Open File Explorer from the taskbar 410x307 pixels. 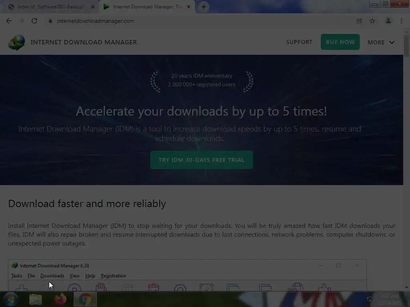[x=36, y=299]
